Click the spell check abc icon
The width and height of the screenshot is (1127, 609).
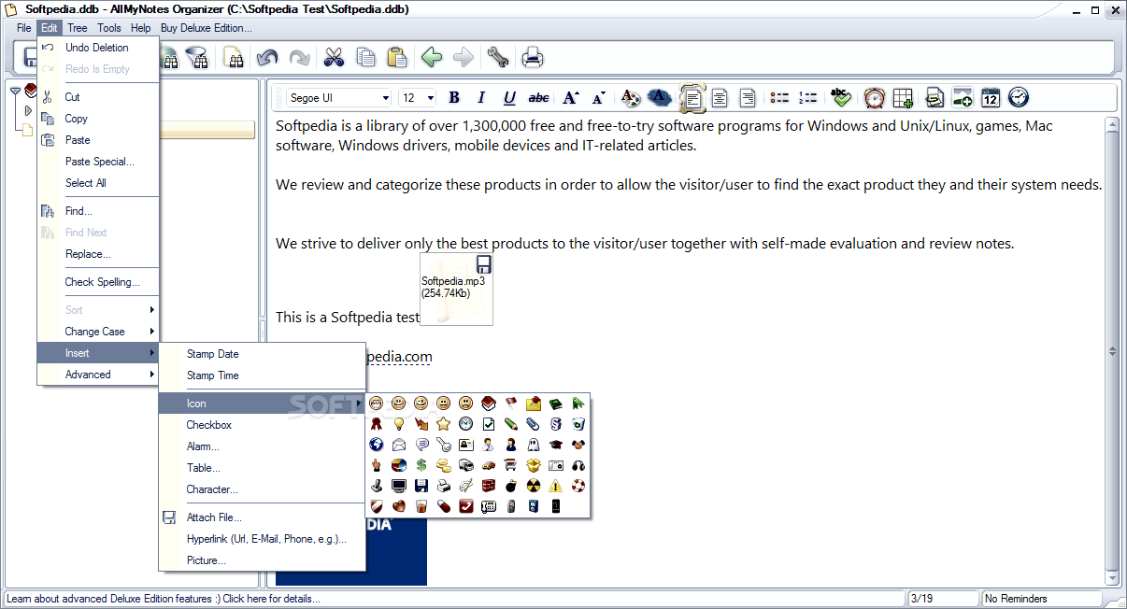(x=841, y=97)
